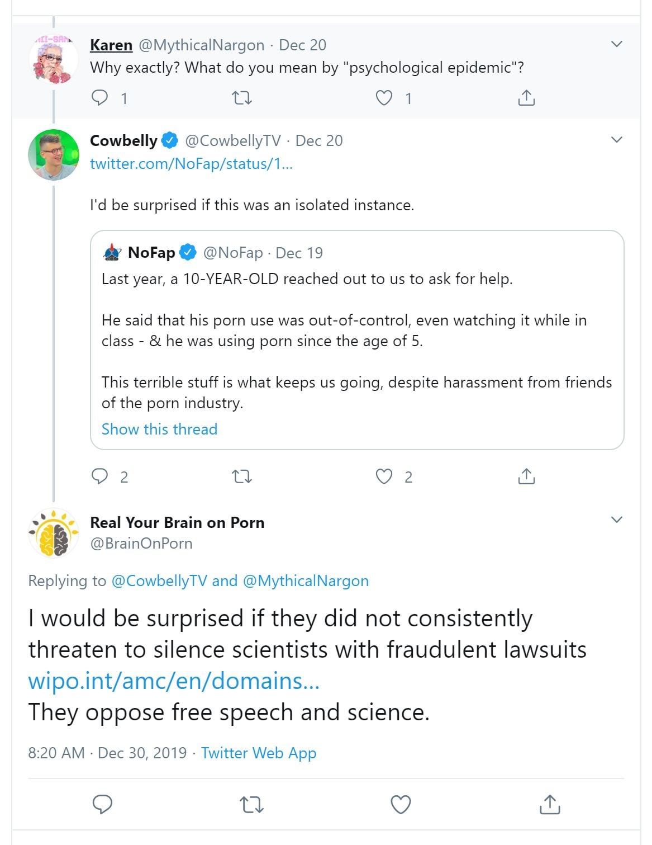Share Karen's tweet

click(x=526, y=98)
